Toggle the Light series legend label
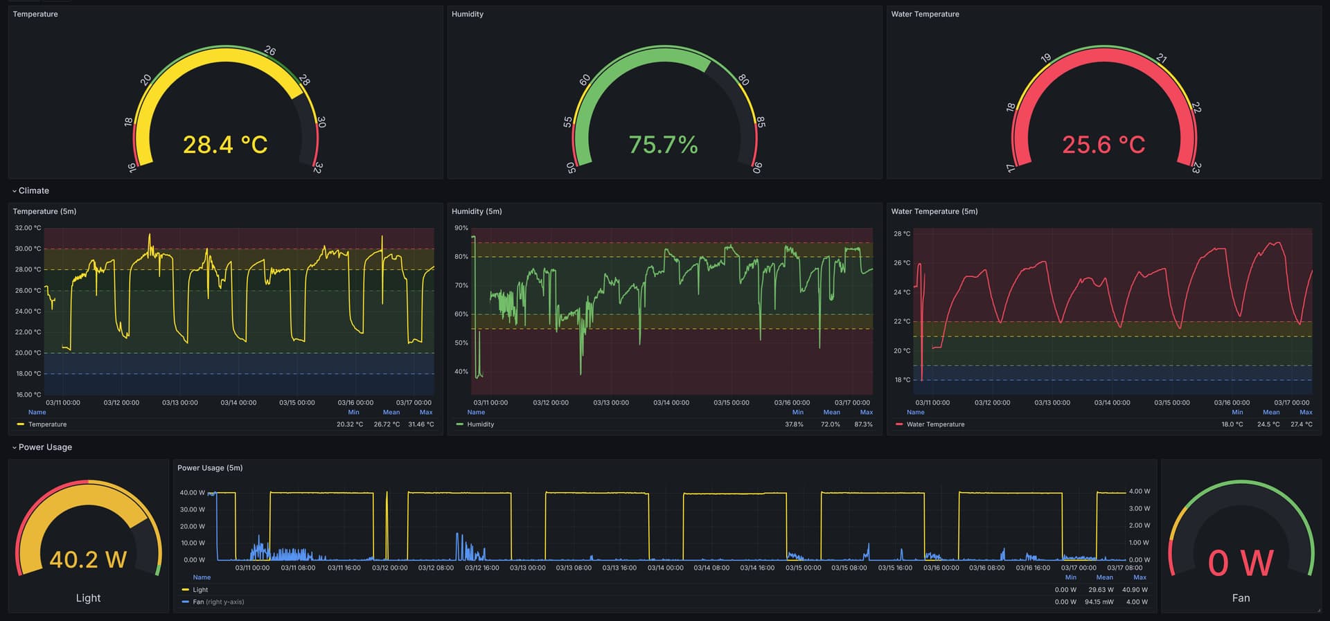Screen dimensions: 1330x621 (200, 590)
